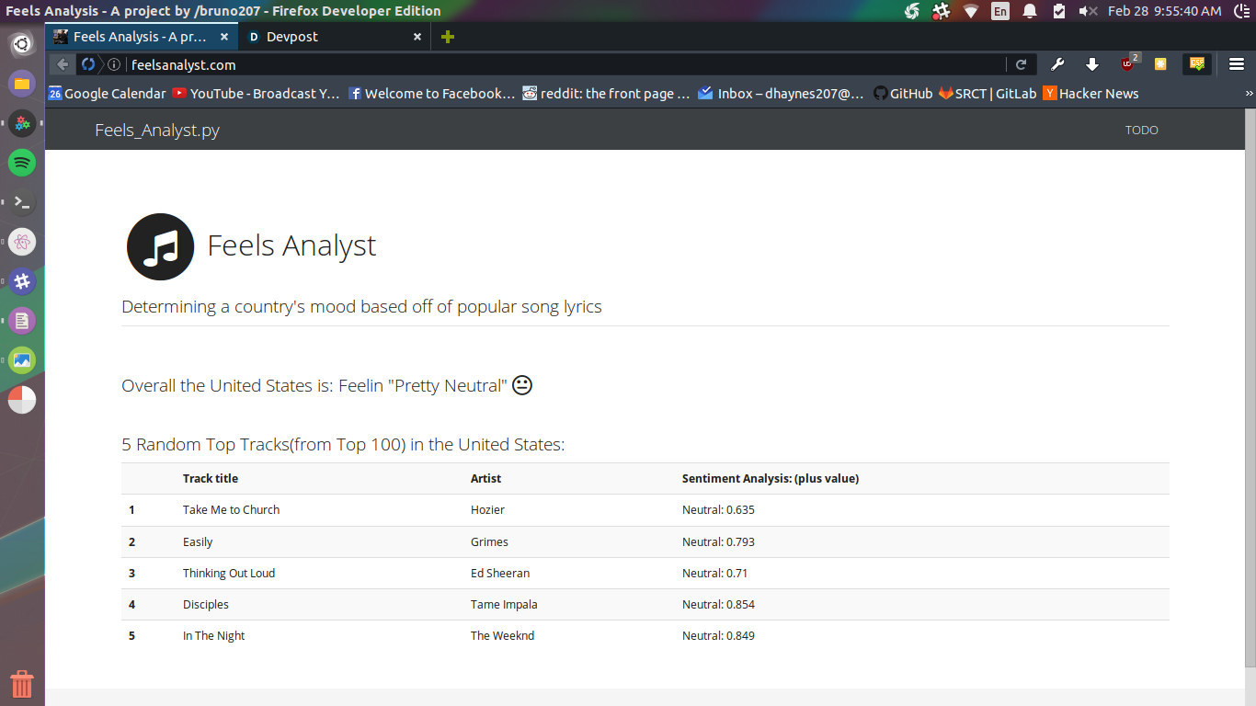Click 'In The Night' track title

[214, 636]
